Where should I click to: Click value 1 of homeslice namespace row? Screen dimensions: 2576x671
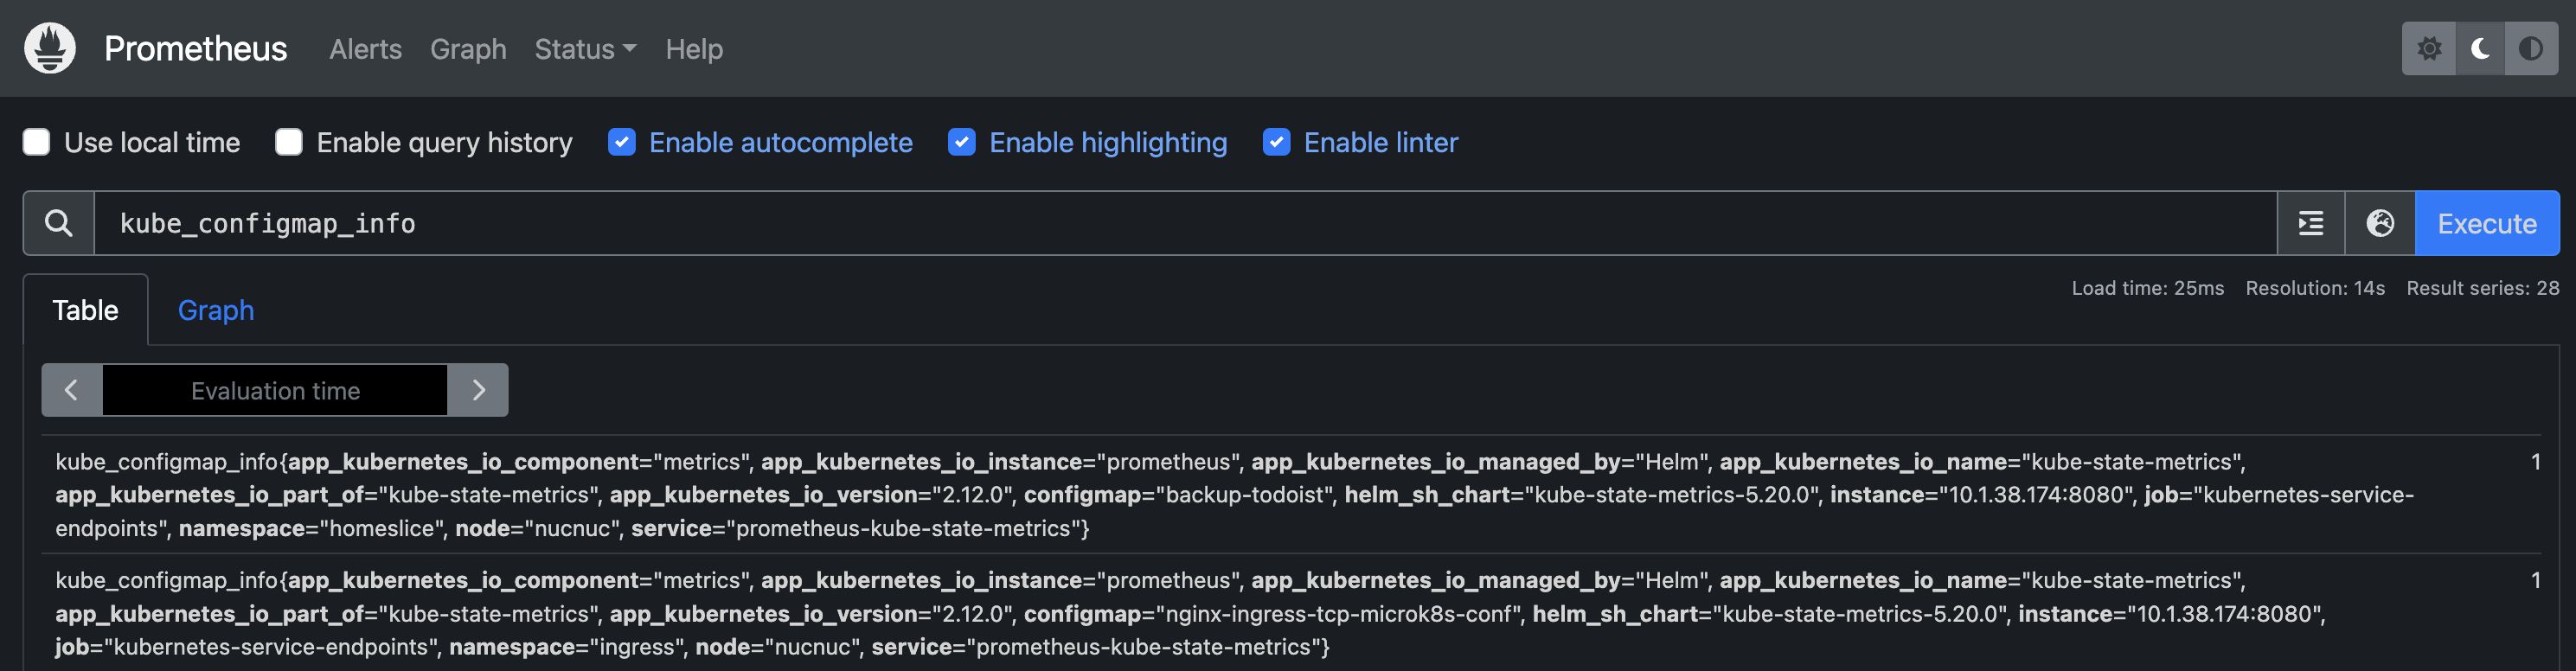(x=2535, y=461)
